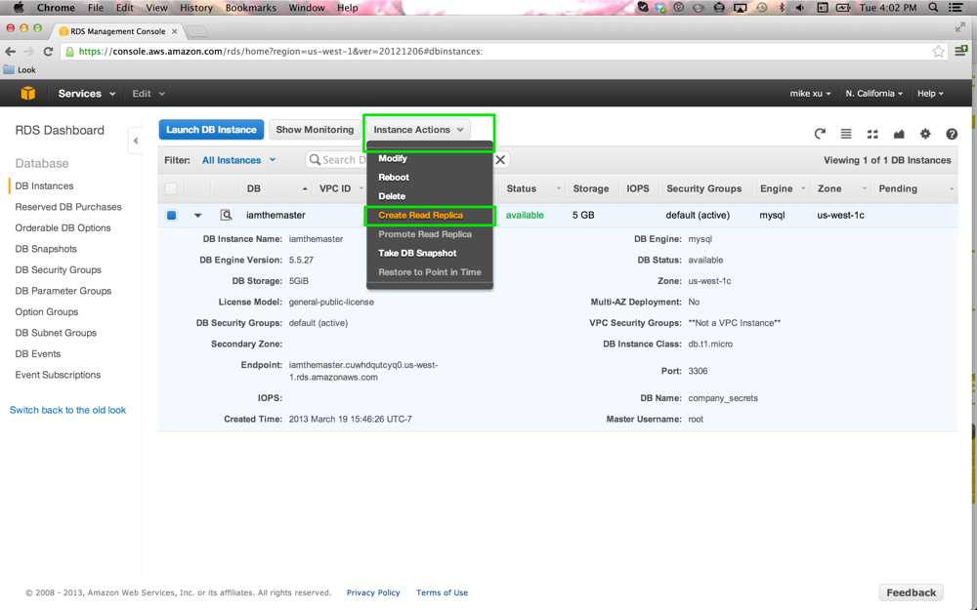
Task: Open DB Snapshots in the sidebar
Action: 46,249
